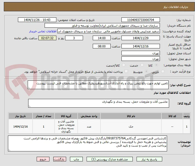
Task: Click the quantity cell showing 1
Action: point(44,127)
